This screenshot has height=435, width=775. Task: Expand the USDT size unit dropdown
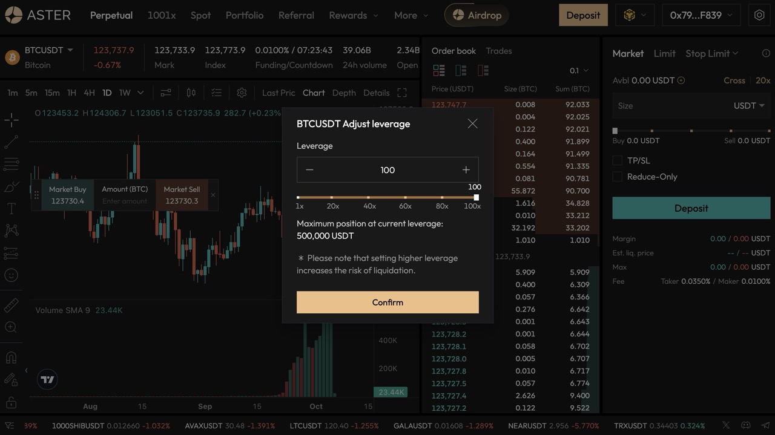coord(750,105)
